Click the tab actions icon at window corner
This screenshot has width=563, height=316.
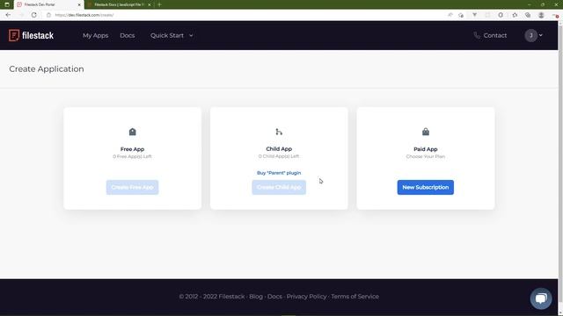[x=7, y=4]
